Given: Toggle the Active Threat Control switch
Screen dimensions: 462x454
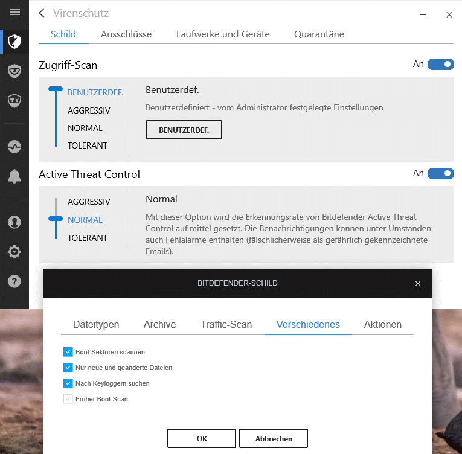Looking at the screenshot, I should (440, 173).
